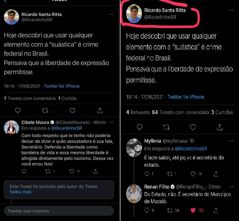Open more options on Cibele Moura's reply
This screenshot has width=239, height=221.
pos(111,122)
